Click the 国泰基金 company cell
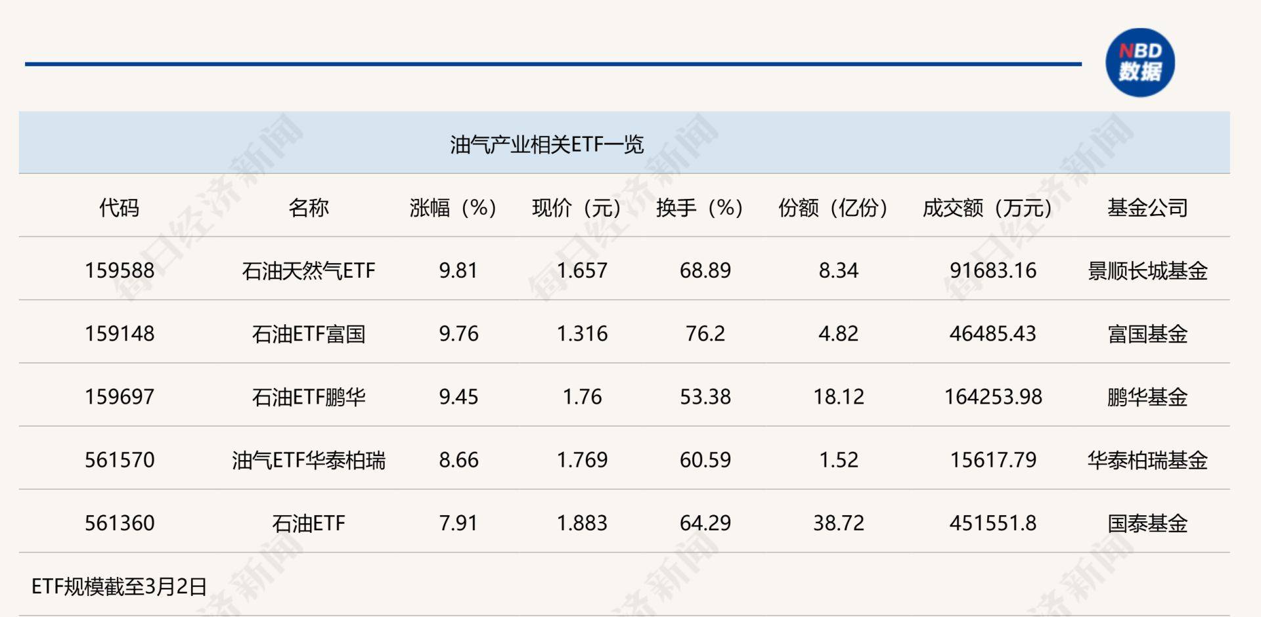Image resolution: width=1261 pixels, height=617 pixels. 1147,523
